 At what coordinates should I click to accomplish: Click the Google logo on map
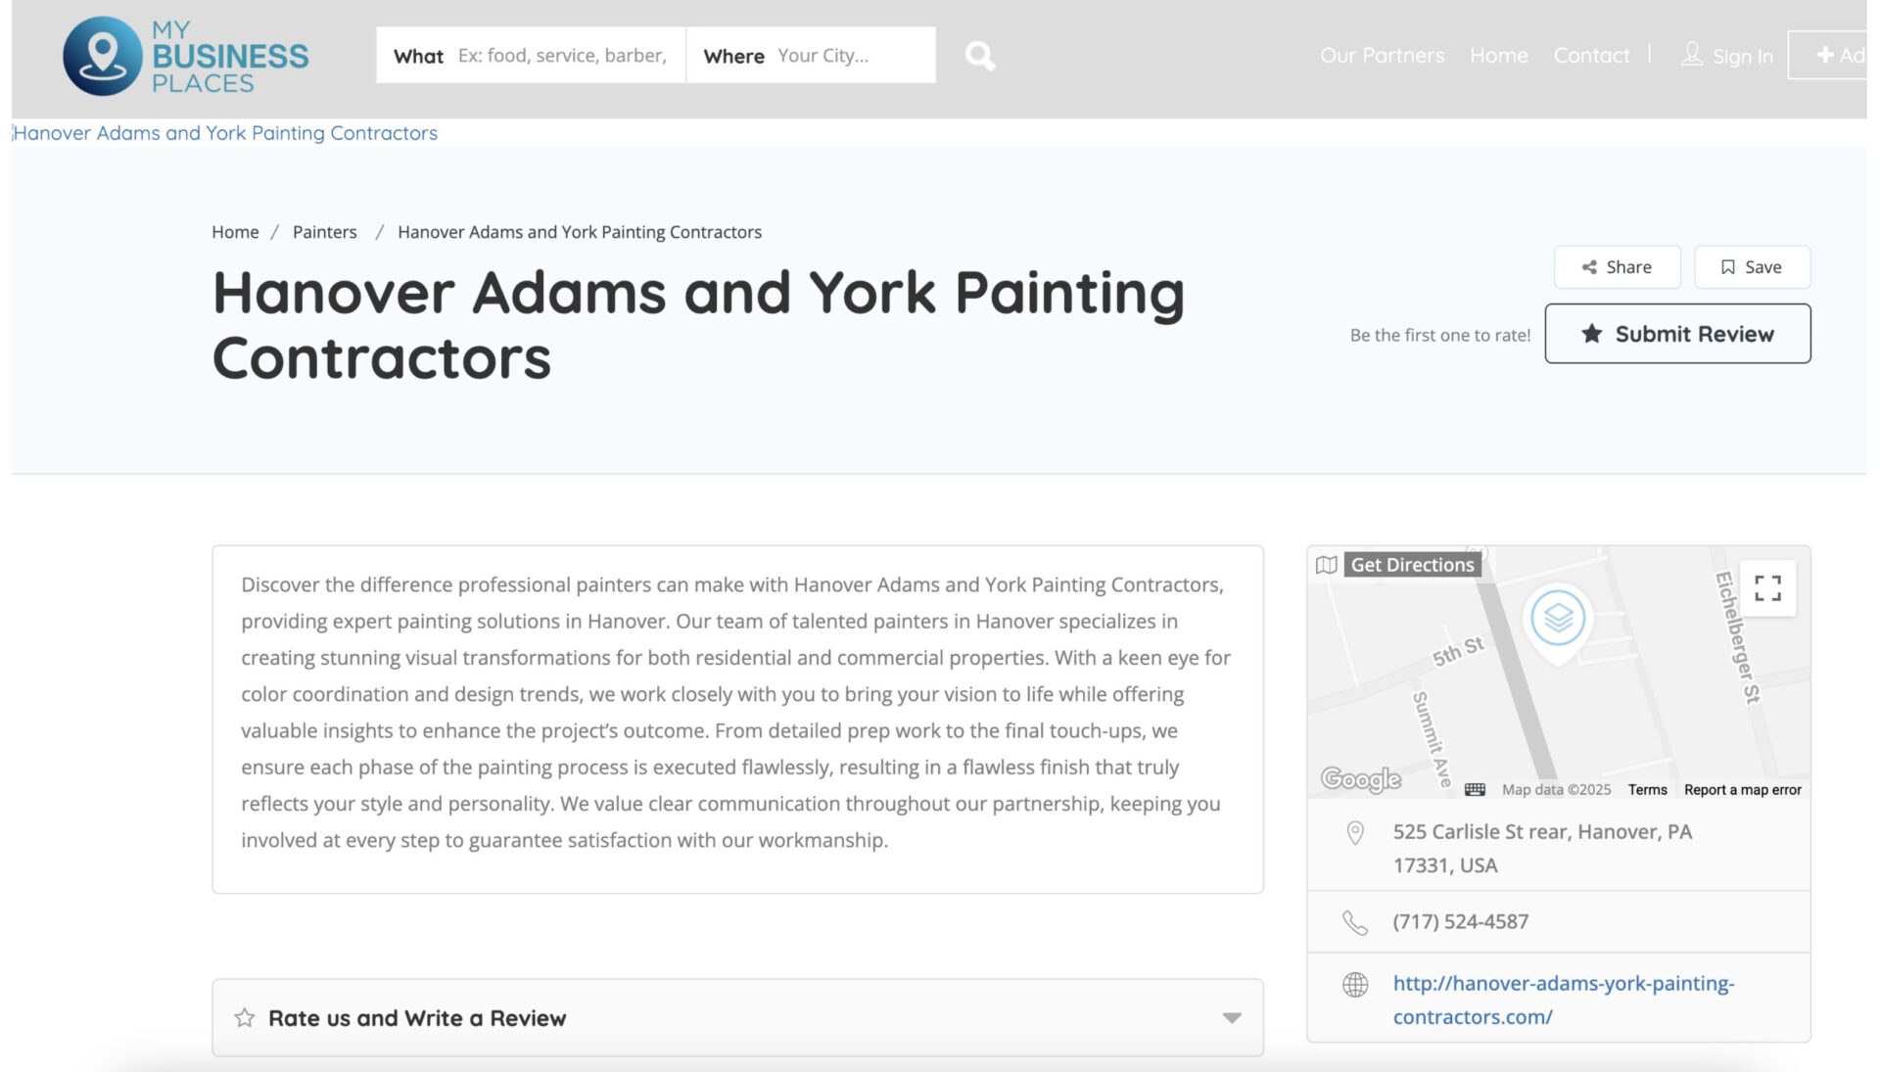tap(1360, 779)
